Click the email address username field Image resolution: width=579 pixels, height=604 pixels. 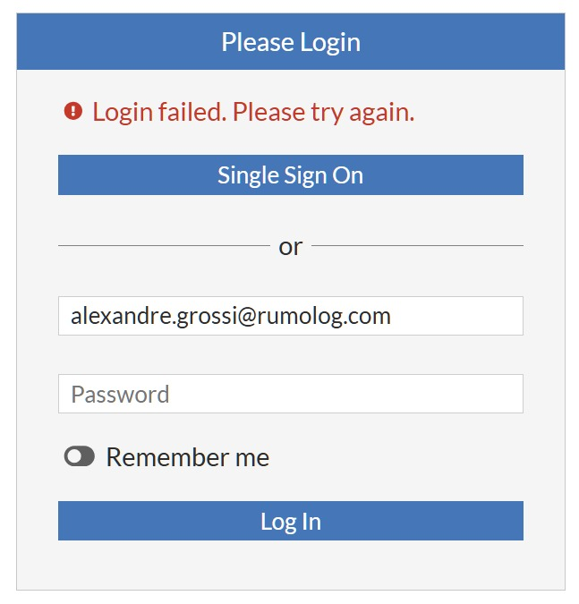[x=291, y=316]
